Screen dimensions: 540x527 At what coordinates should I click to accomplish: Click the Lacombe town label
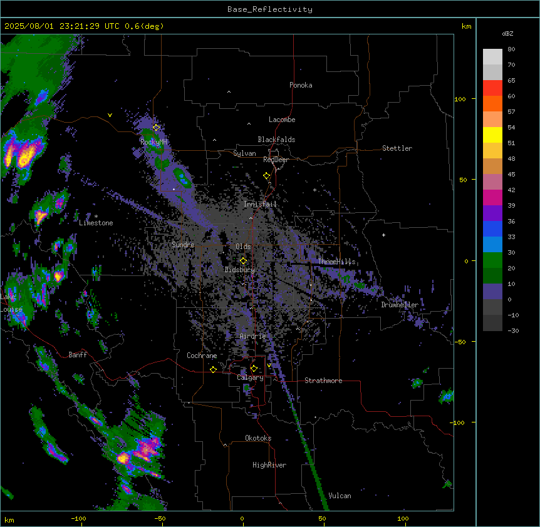click(x=282, y=120)
